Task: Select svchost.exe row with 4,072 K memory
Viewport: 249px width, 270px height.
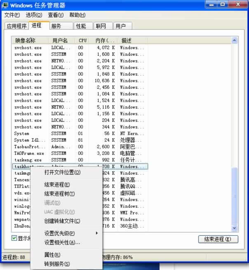Action: [80, 48]
